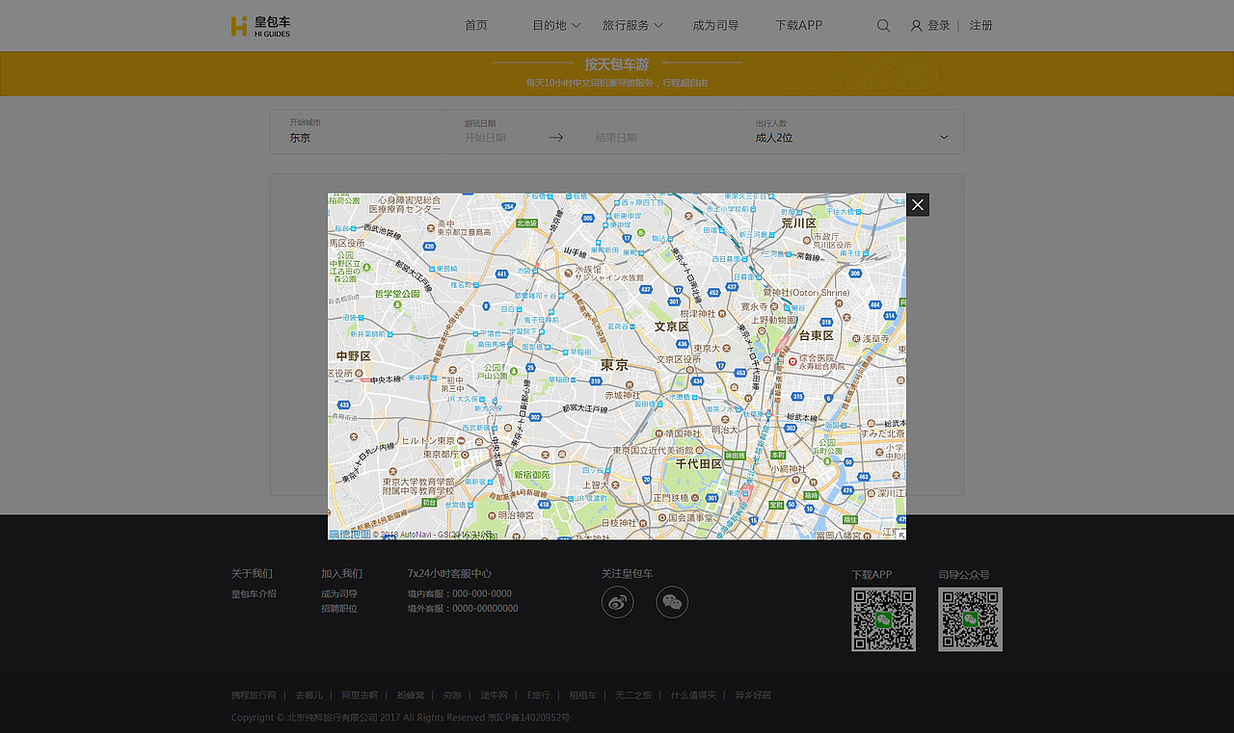This screenshot has height=733, width=1234.
Task: Click the 皇包车 HI GUIDES logo
Action: pyautogui.click(x=260, y=26)
